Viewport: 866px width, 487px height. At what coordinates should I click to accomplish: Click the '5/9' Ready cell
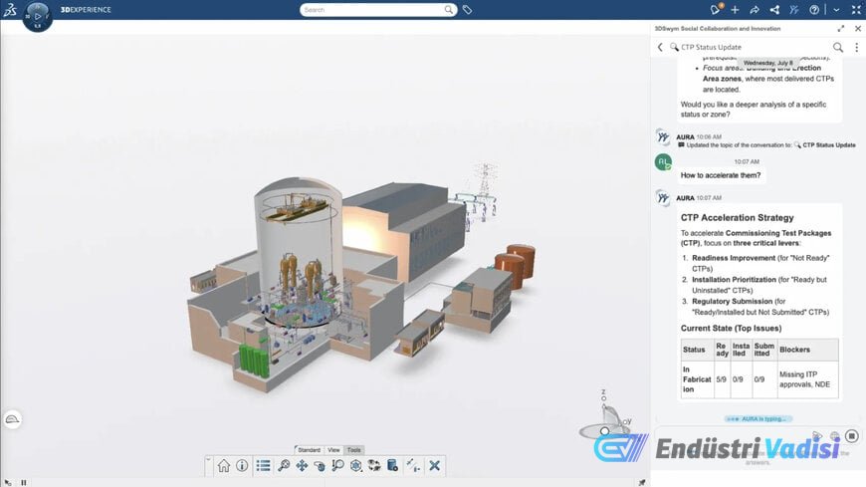[x=722, y=379]
